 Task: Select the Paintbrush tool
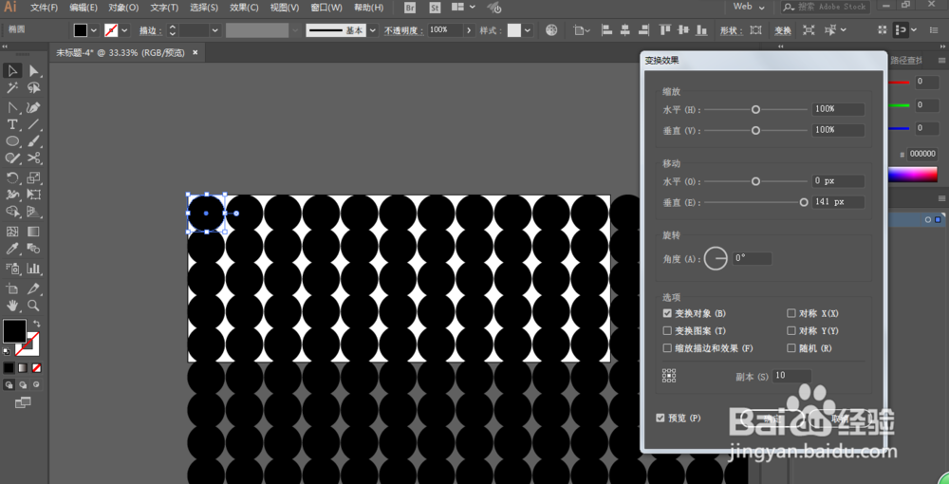34,141
